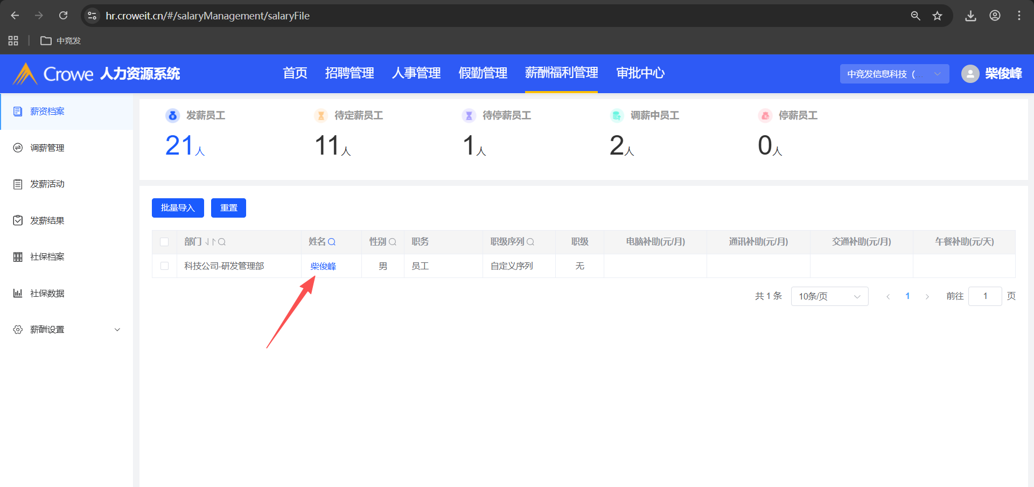
Task: Open the 中竞发信息科技 company selector dropdown
Action: (894, 74)
